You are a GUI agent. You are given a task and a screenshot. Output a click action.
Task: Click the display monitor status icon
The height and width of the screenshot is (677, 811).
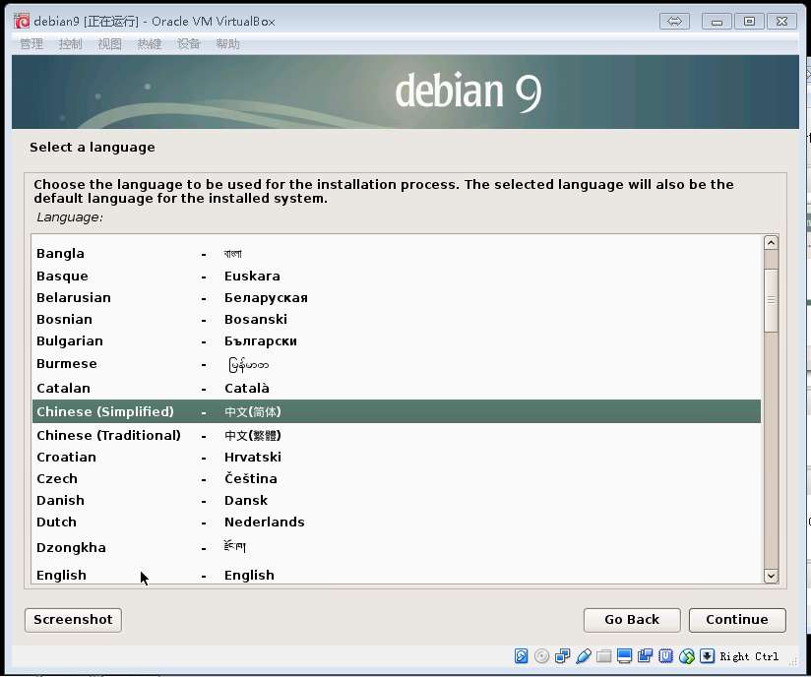(624, 655)
